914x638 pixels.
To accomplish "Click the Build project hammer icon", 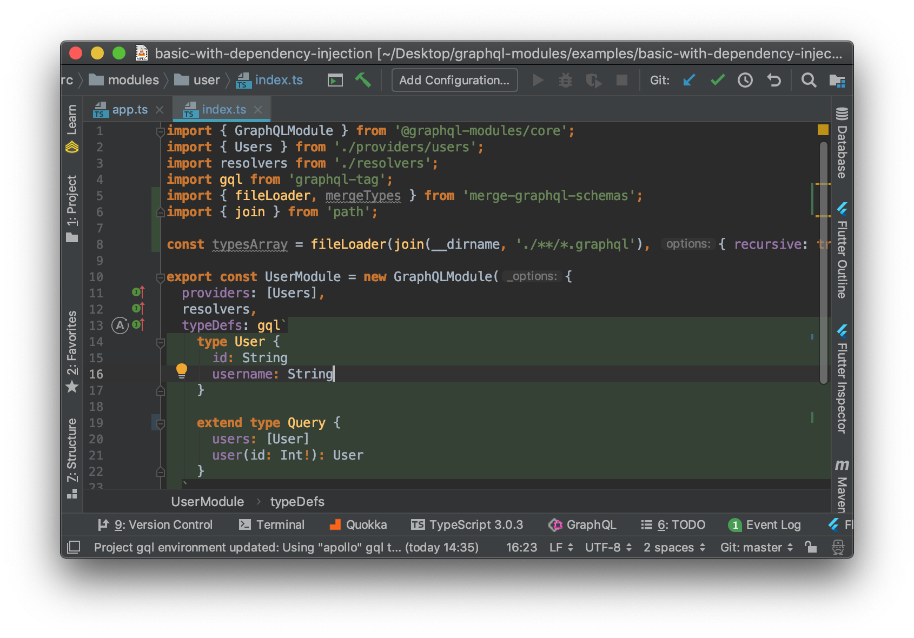I will 363,80.
